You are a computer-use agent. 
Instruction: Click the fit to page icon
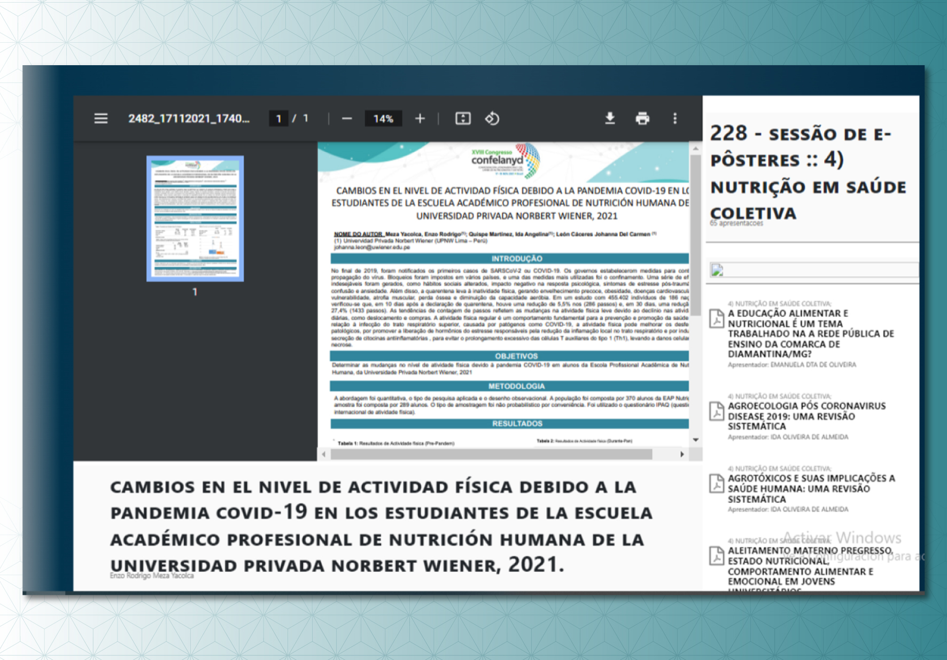[x=463, y=118]
